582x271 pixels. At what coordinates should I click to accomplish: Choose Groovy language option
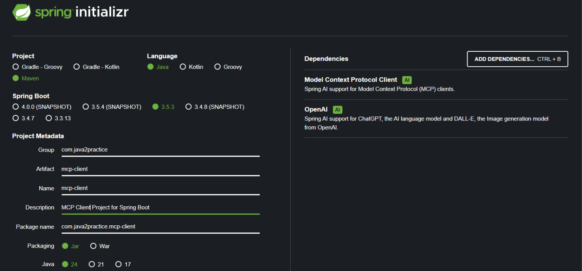[218, 67]
